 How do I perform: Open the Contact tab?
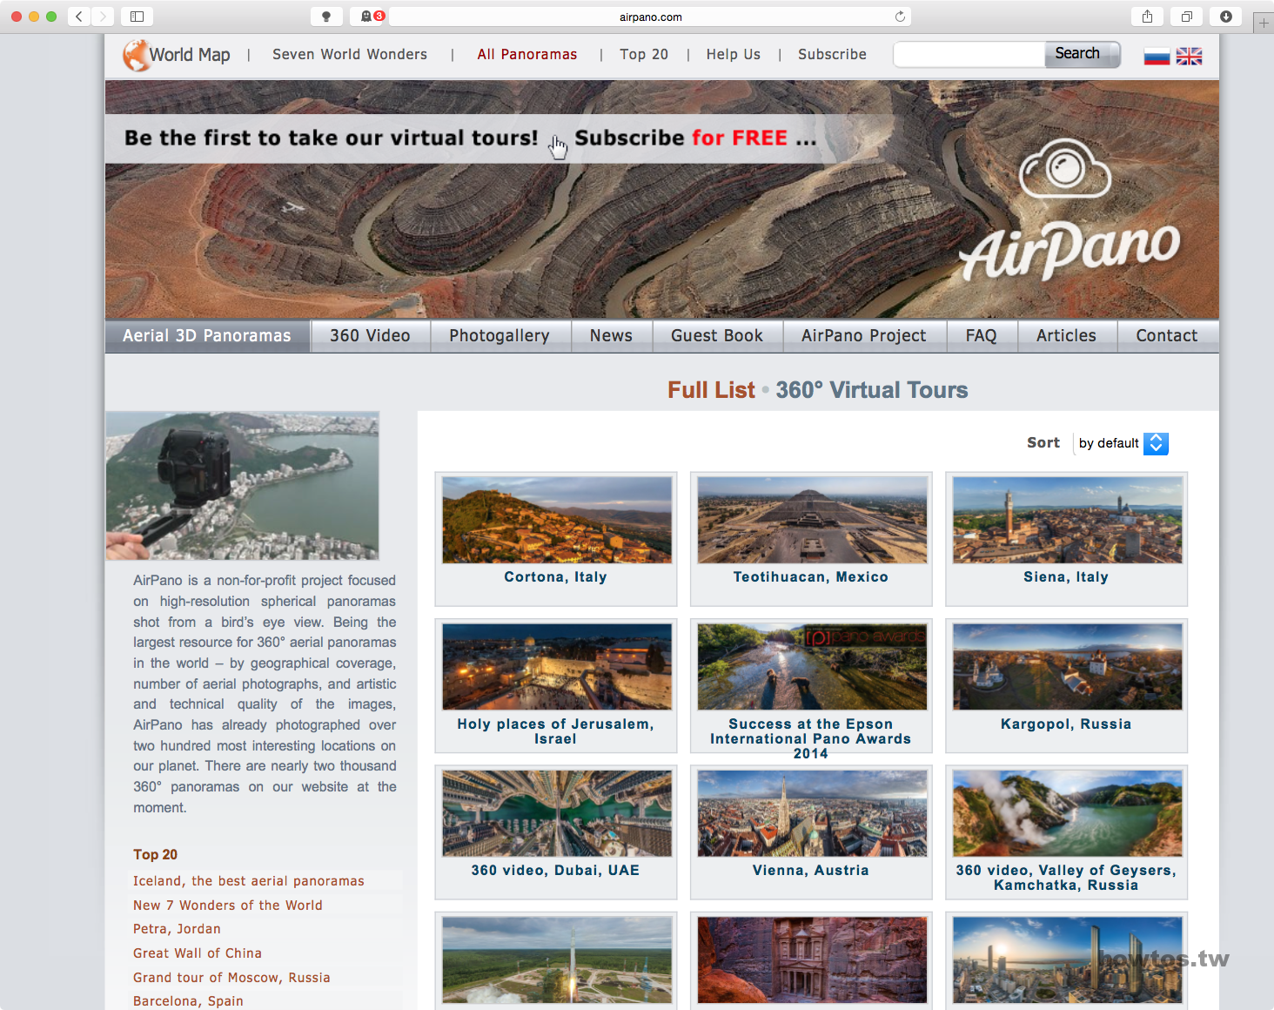coord(1167,336)
